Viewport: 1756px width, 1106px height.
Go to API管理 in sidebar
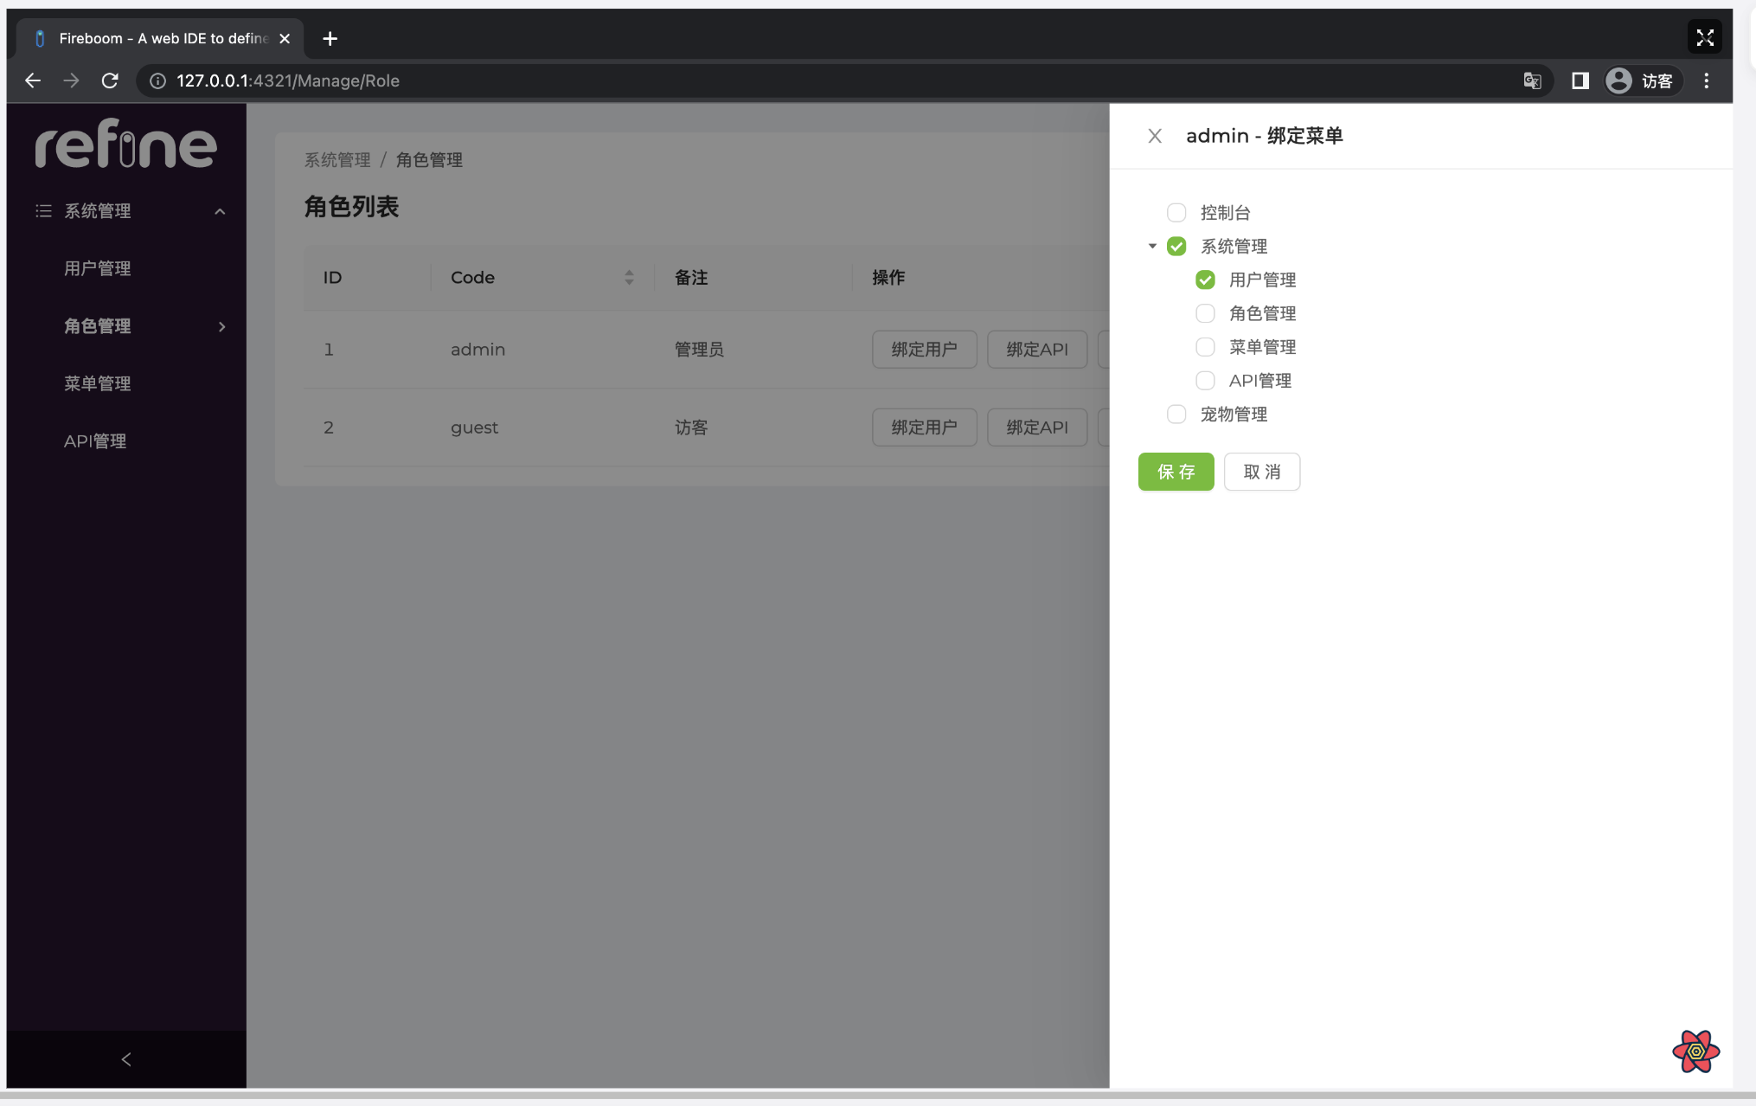click(95, 441)
